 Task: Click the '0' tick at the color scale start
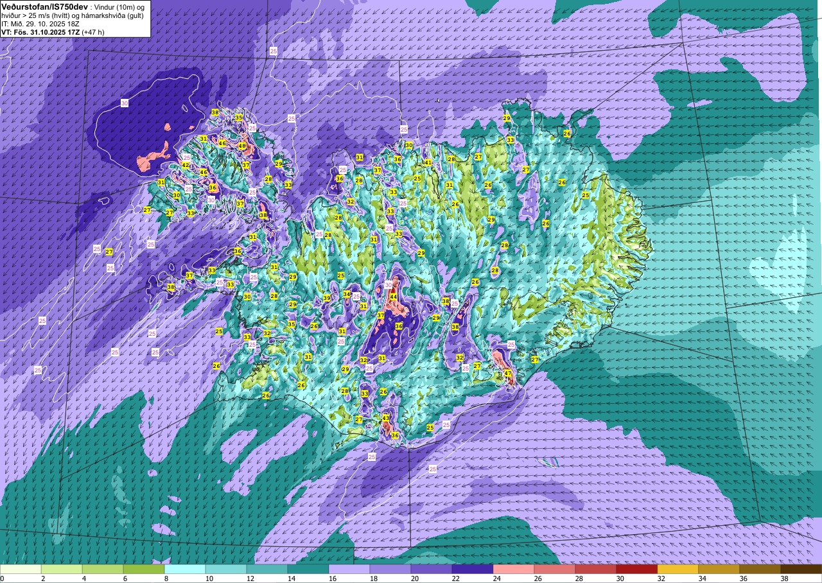point(2,579)
